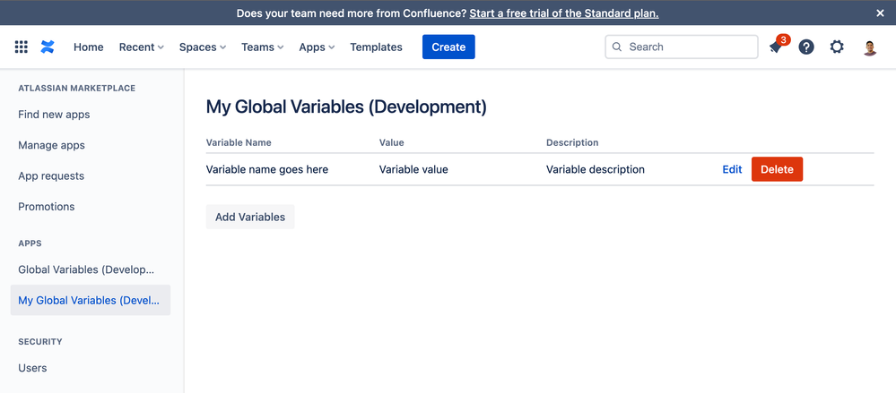This screenshot has height=393, width=896.
Task: Open the settings gear icon
Action: tap(837, 47)
